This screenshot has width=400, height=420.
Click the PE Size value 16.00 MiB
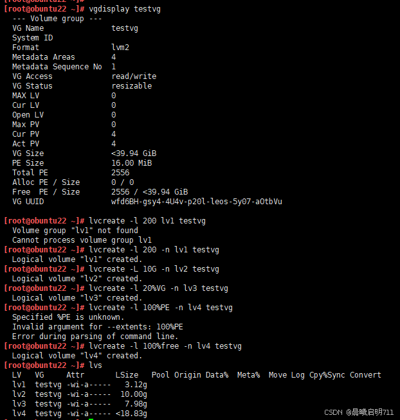click(132, 163)
